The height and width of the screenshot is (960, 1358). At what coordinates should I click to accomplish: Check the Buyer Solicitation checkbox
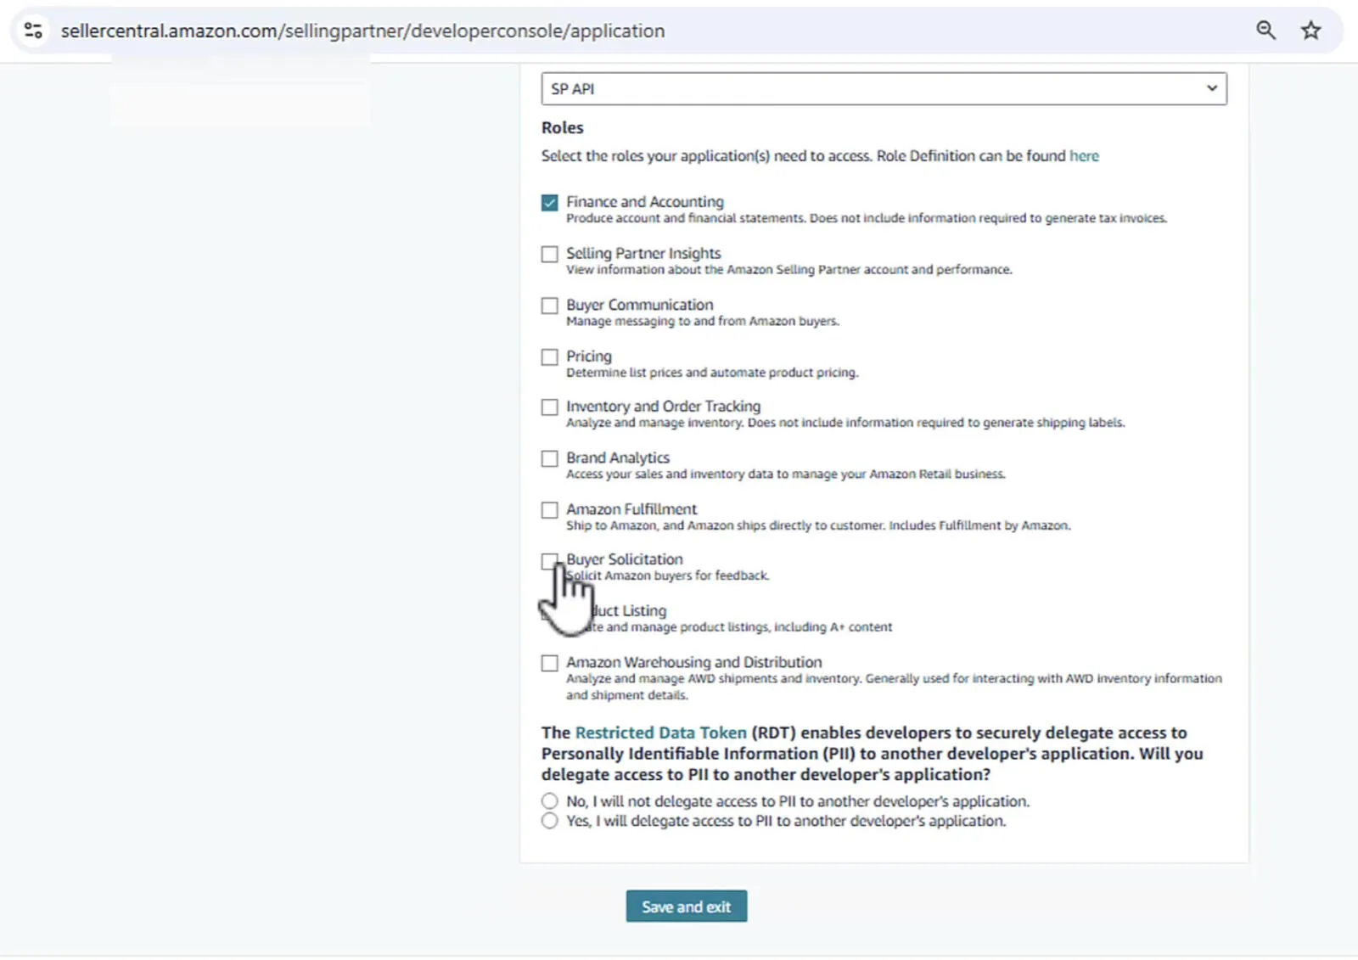tap(549, 561)
